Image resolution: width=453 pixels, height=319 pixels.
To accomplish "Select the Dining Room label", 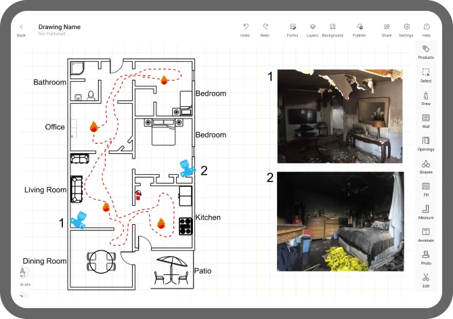I will (45, 261).
